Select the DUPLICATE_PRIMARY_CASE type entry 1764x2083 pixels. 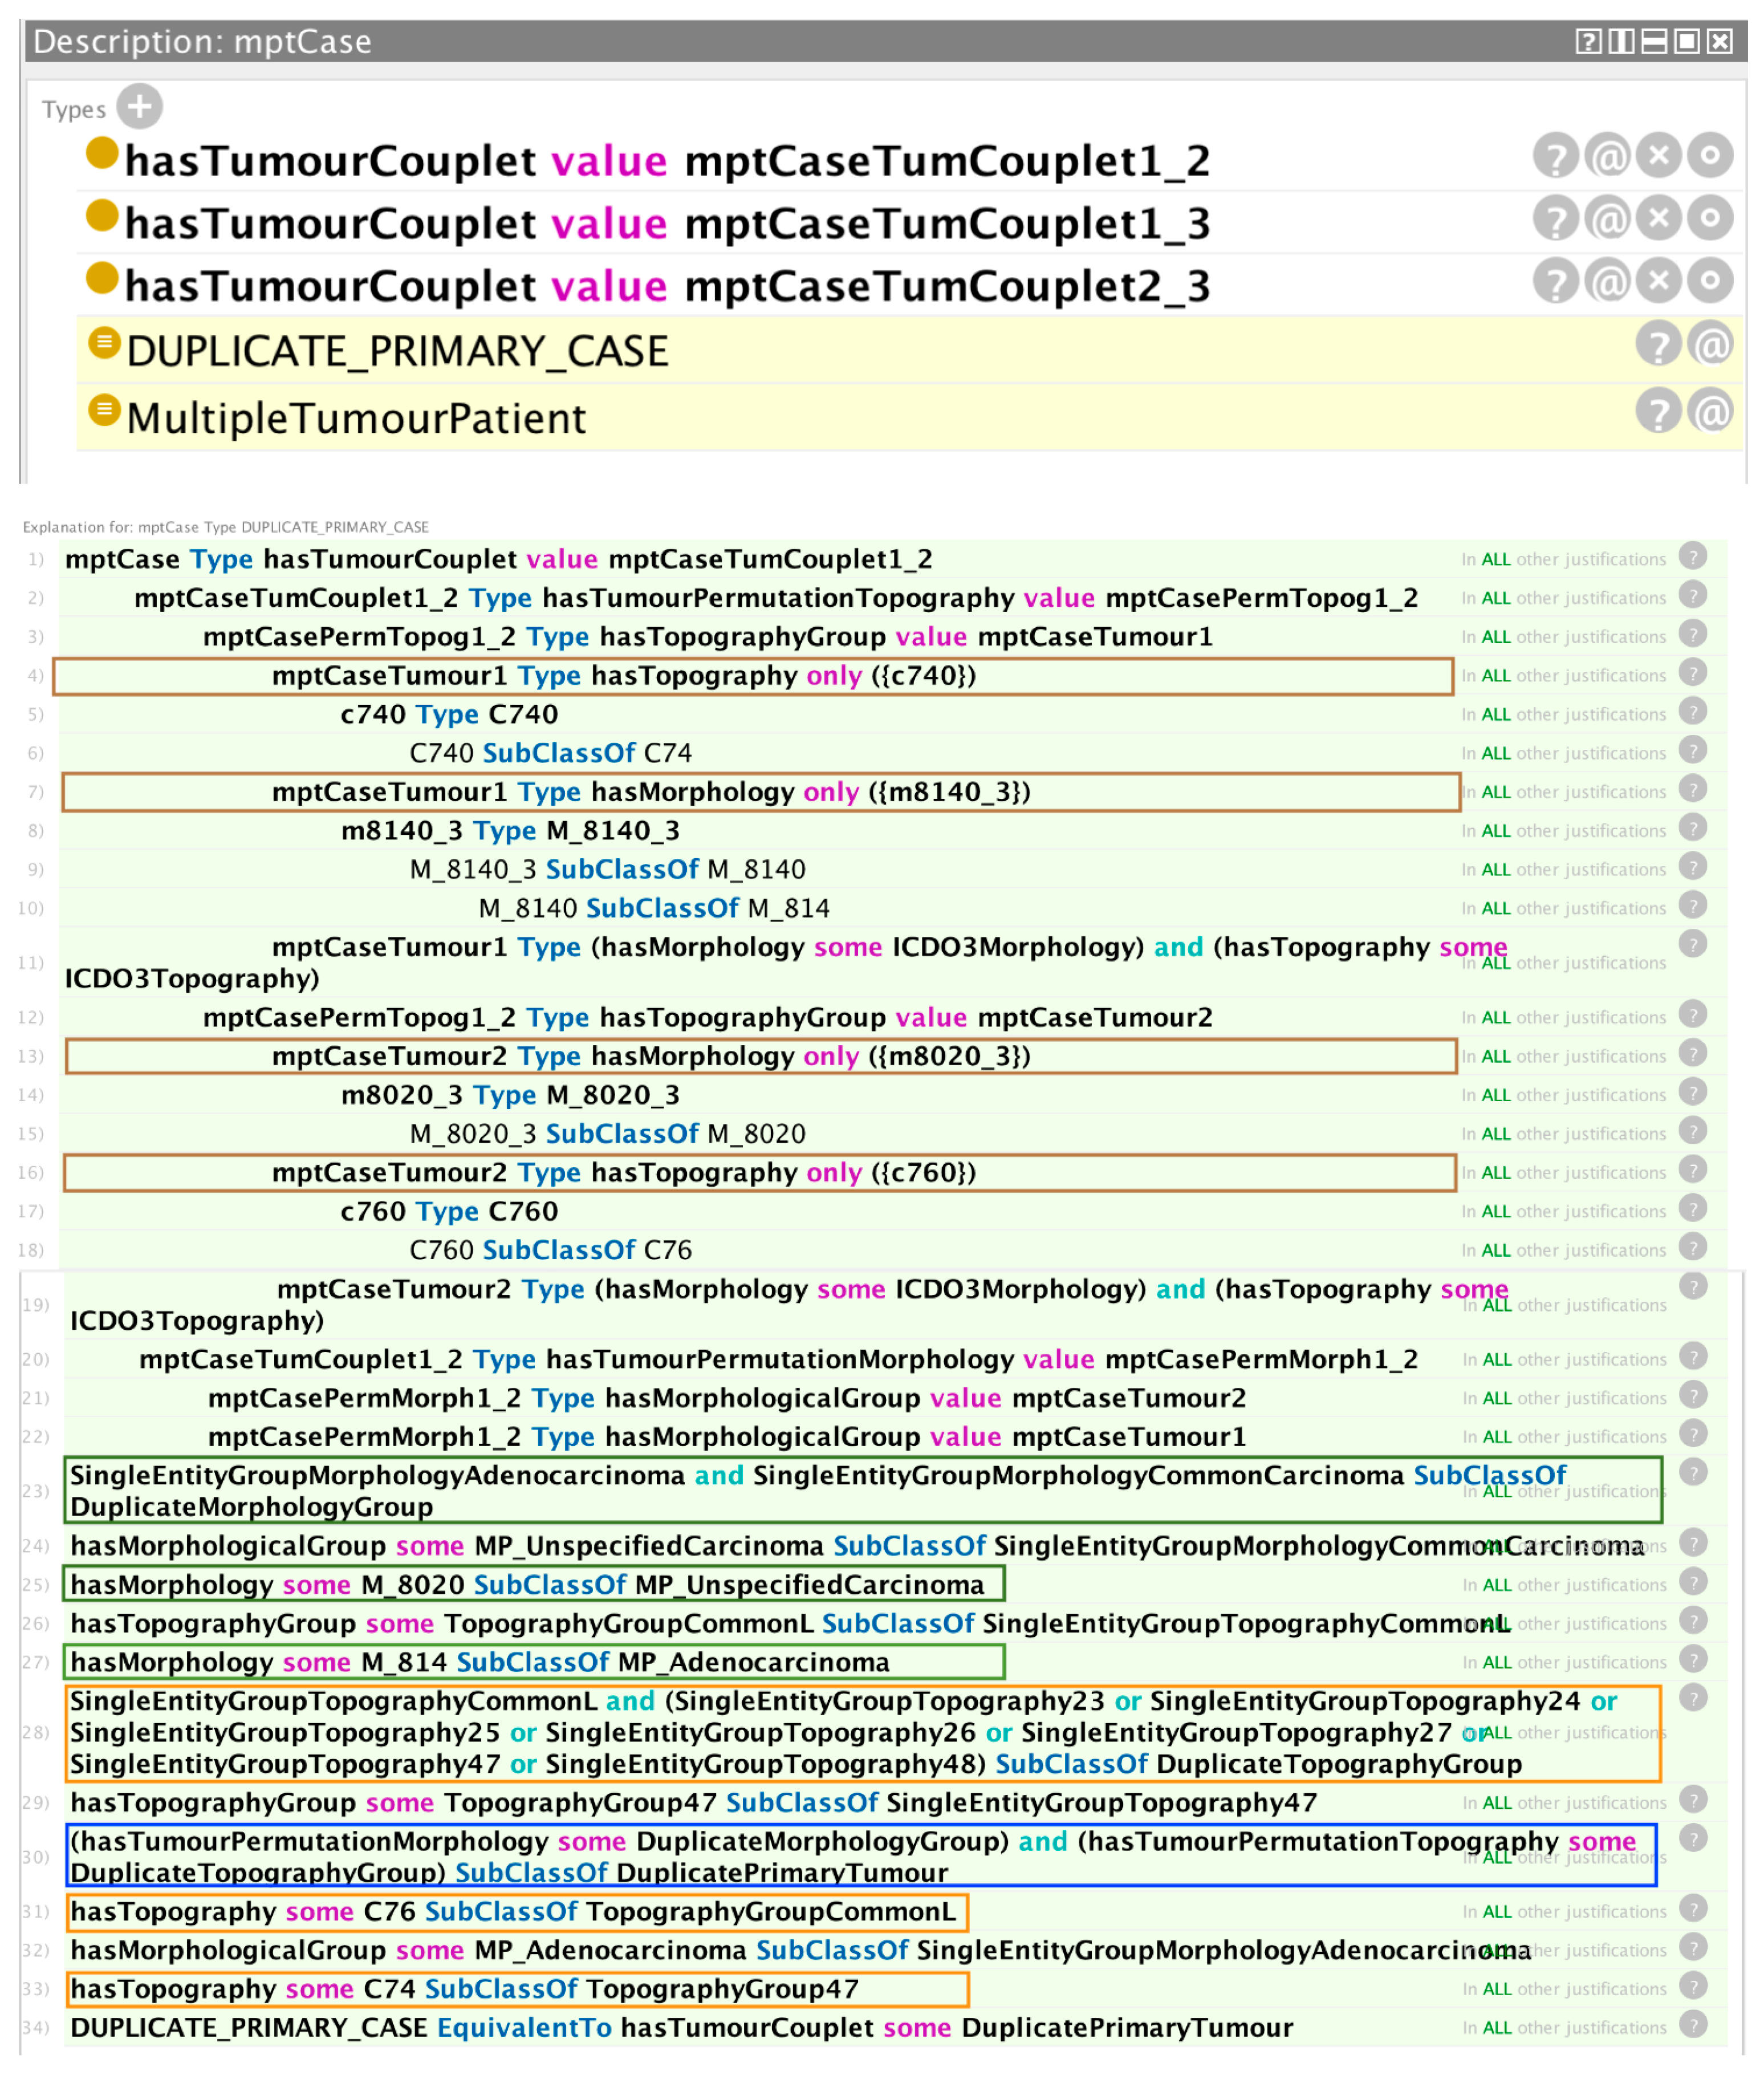click(397, 351)
